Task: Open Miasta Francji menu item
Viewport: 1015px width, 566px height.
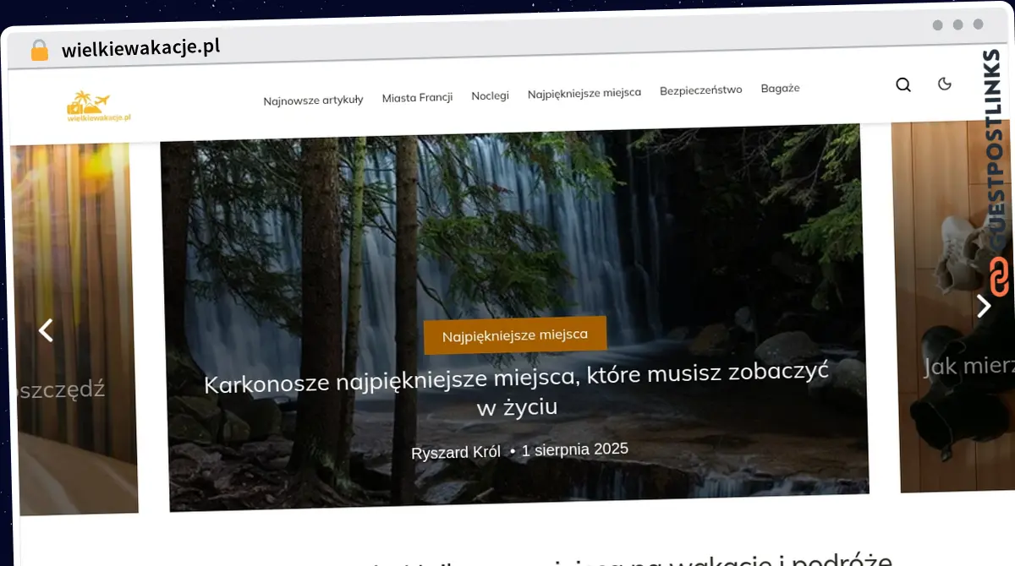Action: (x=417, y=97)
